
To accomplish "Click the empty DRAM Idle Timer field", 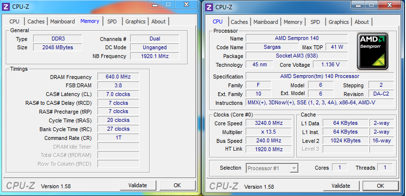I will (118, 147).
